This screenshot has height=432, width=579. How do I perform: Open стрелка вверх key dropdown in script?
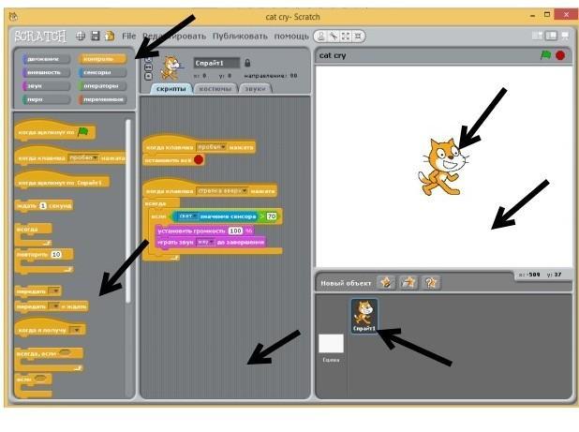(x=222, y=191)
